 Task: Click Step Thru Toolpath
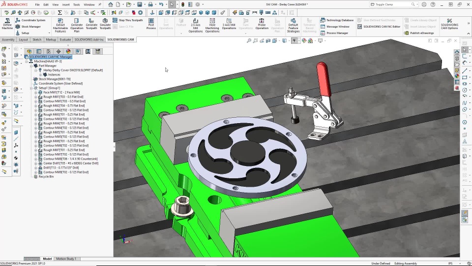click(128, 20)
